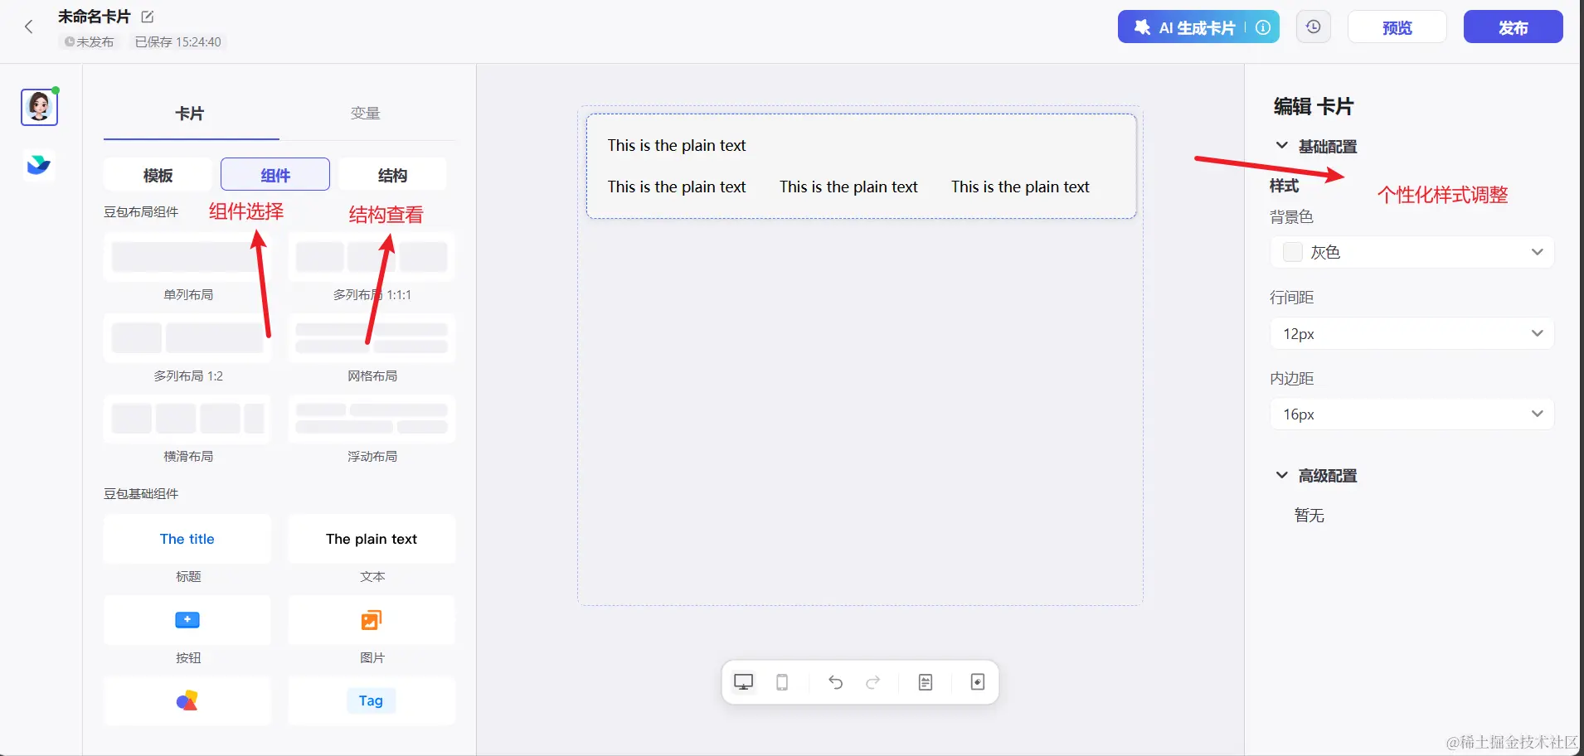Click AI 生成卡片 button

point(1198,27)
